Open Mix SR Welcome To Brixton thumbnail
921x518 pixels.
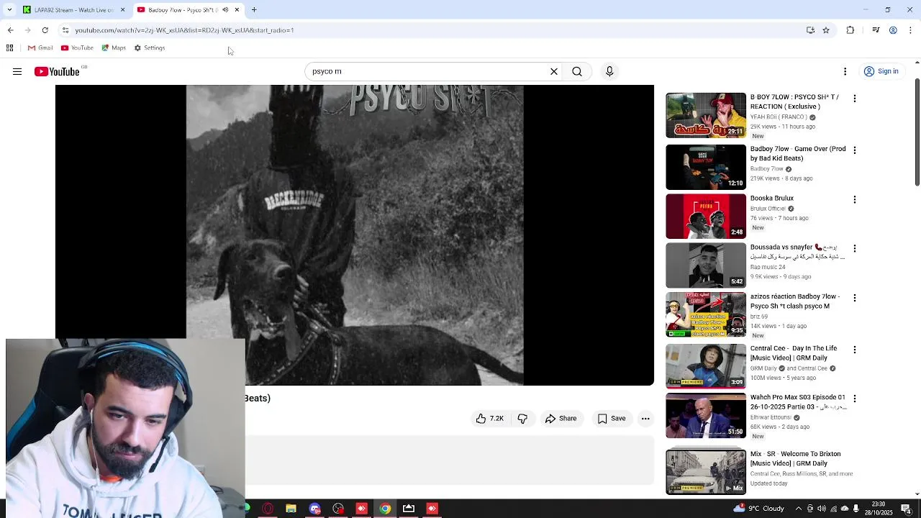click(706, 471)
